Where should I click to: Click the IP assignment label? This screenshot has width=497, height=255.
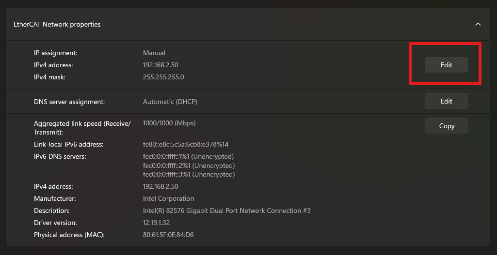[x=55, y=53]
